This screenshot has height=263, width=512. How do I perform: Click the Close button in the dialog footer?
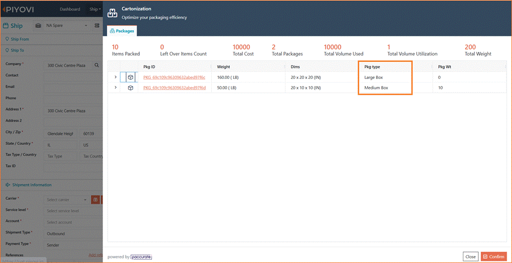pos(471,256)
